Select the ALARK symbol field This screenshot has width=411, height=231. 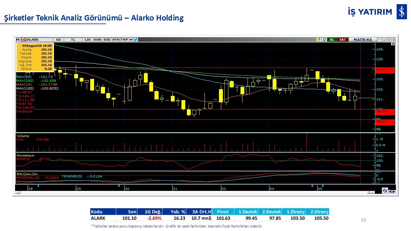[39, 40]
